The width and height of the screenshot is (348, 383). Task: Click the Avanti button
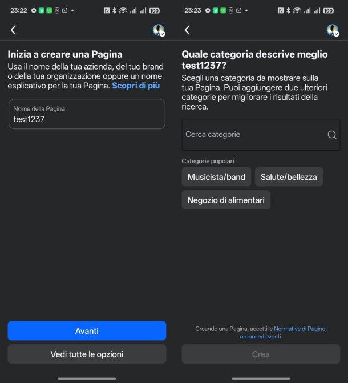pos(87,330)
